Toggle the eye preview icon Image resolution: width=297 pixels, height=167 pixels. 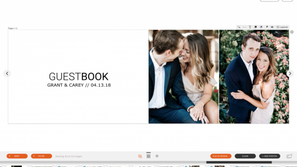272,27
